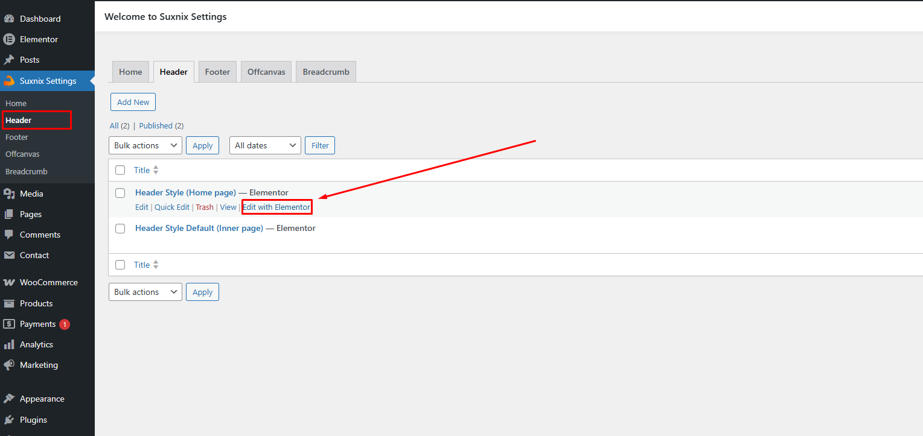Click the Marketing megaphone icon
The width and height of the screenshot is (923, 436).
tap(9, 365)
